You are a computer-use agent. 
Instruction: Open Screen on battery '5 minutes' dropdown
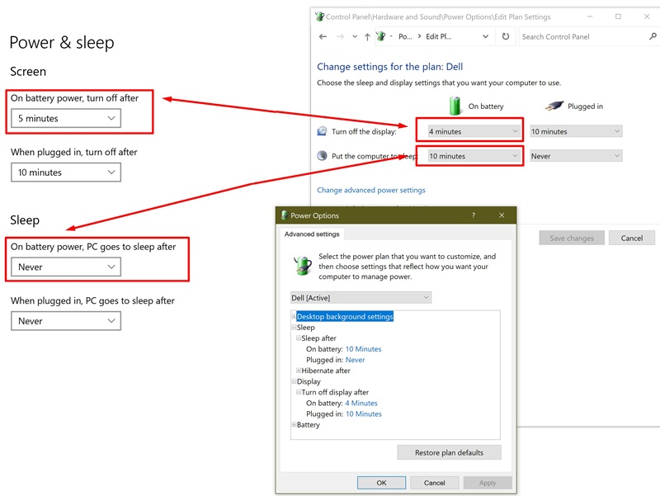(x=66, y=119)
